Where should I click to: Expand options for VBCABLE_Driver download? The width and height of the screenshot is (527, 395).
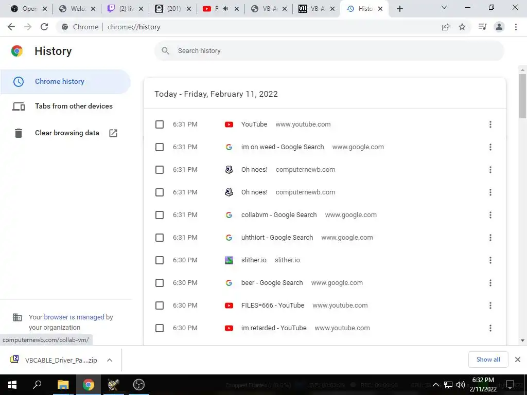coord(110,360)
